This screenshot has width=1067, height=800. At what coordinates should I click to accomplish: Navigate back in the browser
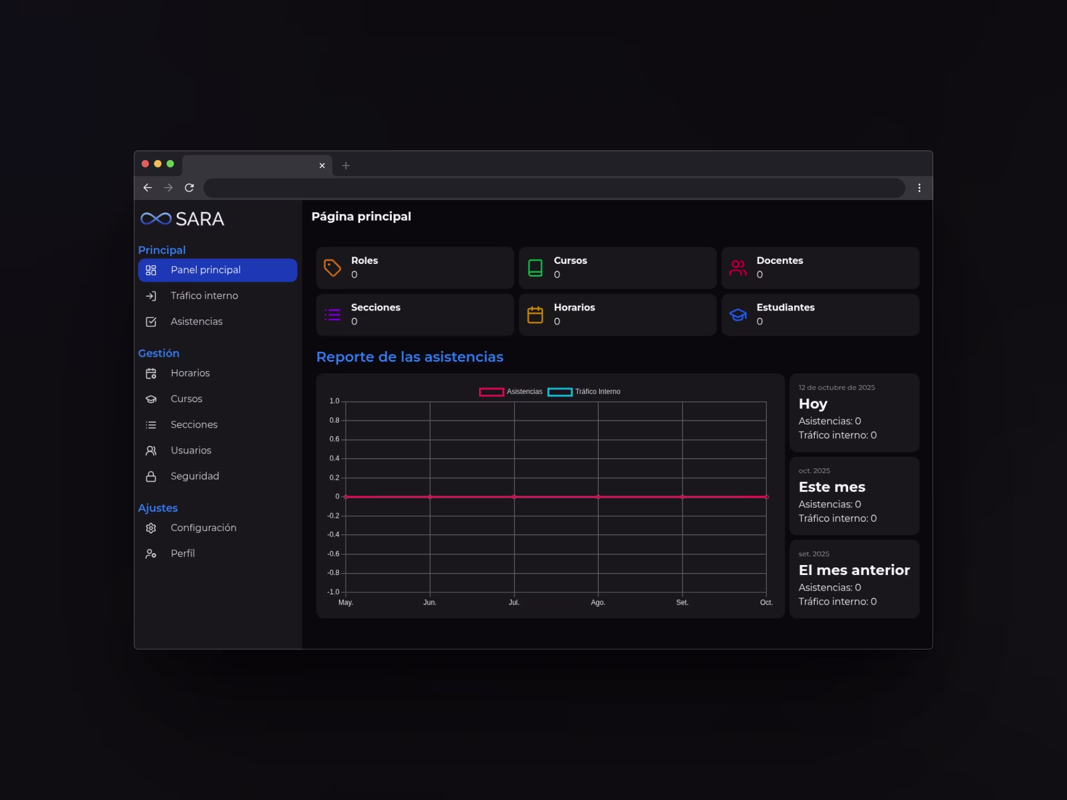pyautogui.click(x=147, y=188)
